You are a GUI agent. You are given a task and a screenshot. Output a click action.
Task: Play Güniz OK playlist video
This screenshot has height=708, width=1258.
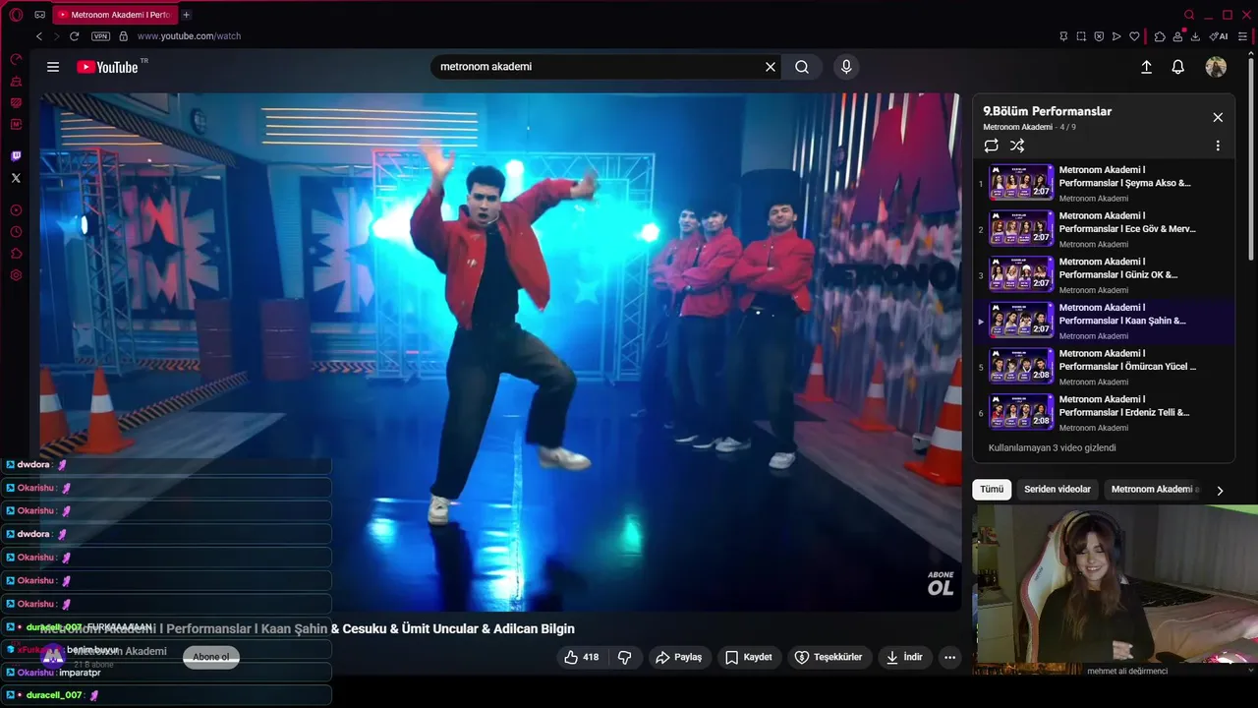(x=1105, y=275)
